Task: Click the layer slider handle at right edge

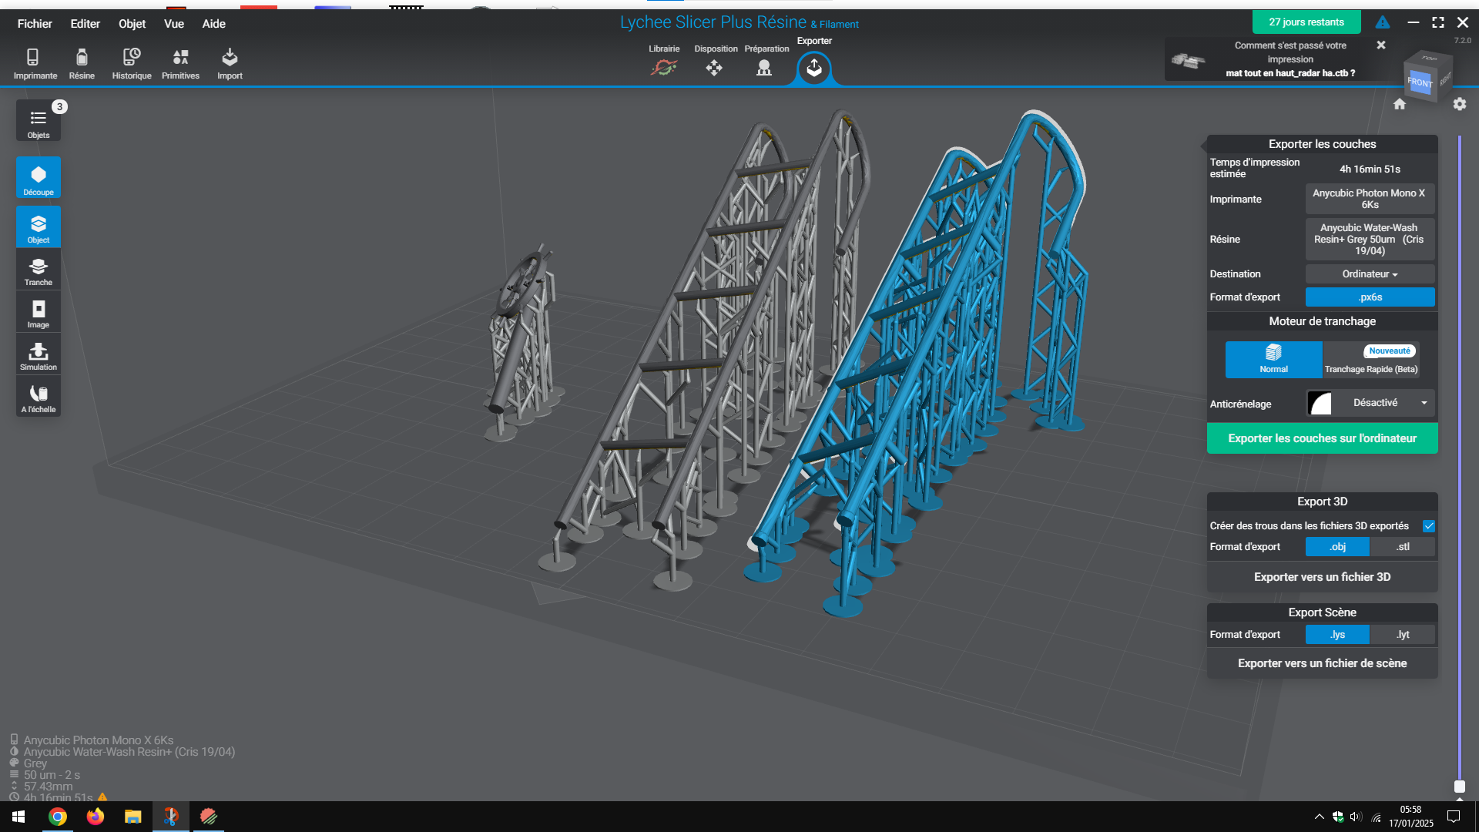Action: (1459, 787)
